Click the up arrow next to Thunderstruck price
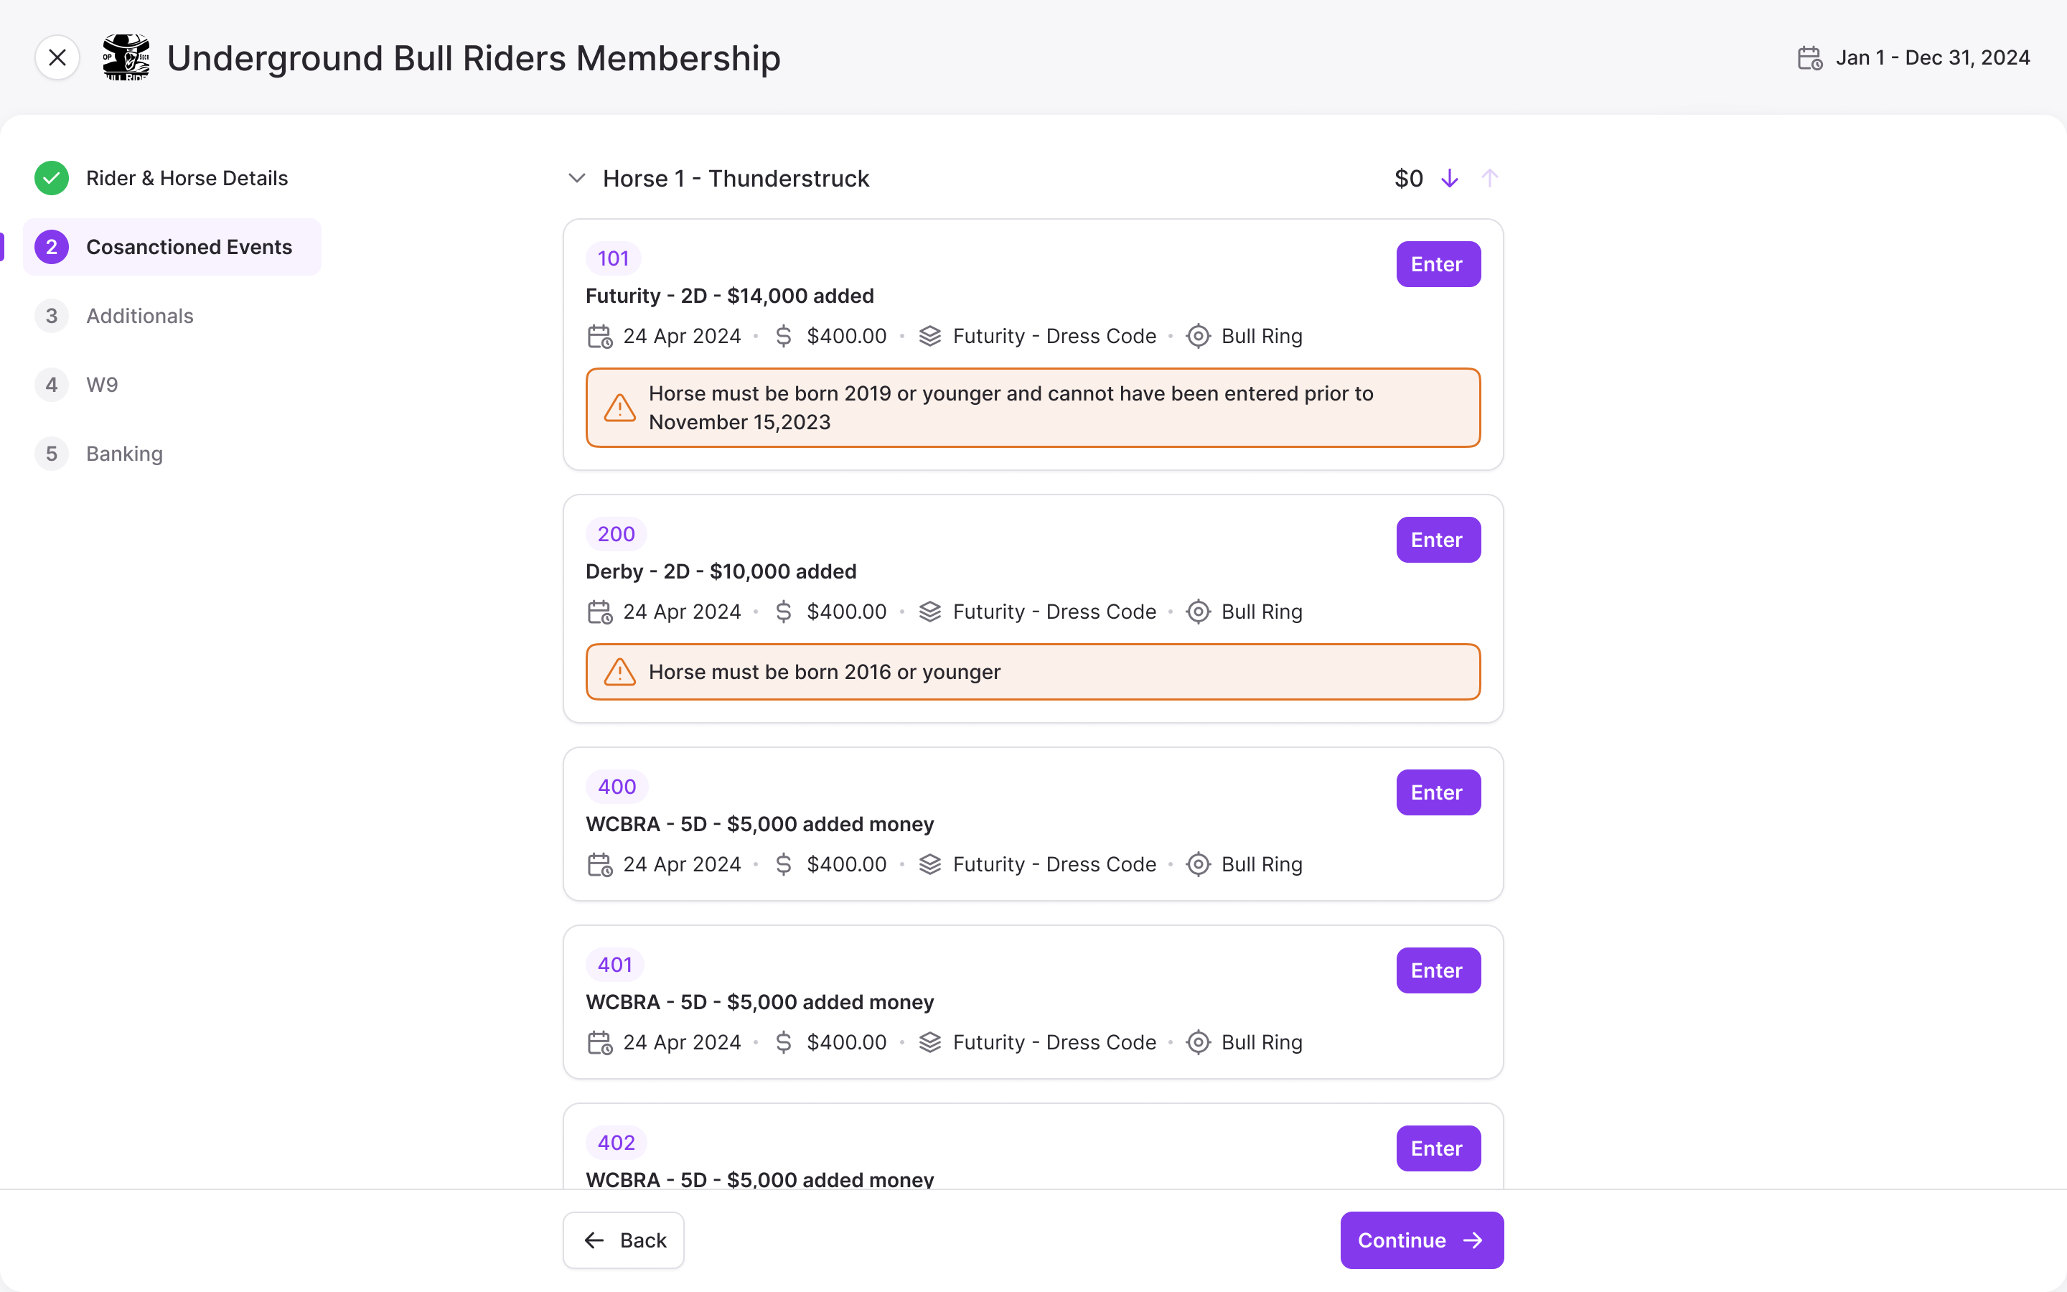This screenshot has width=2067, height=1292. tap(1490, 179)
